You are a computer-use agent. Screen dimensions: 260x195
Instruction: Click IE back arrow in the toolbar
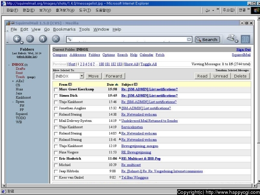[207, 11]
